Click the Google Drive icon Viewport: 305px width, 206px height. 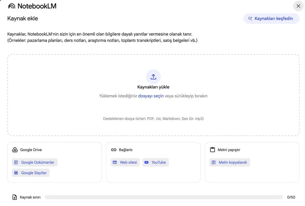pyautogui.click(x=15, y=150)
